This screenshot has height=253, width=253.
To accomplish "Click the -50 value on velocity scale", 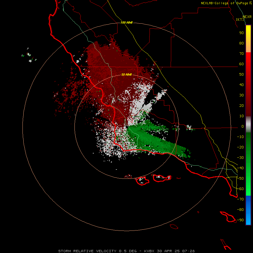I will [240, 179].
